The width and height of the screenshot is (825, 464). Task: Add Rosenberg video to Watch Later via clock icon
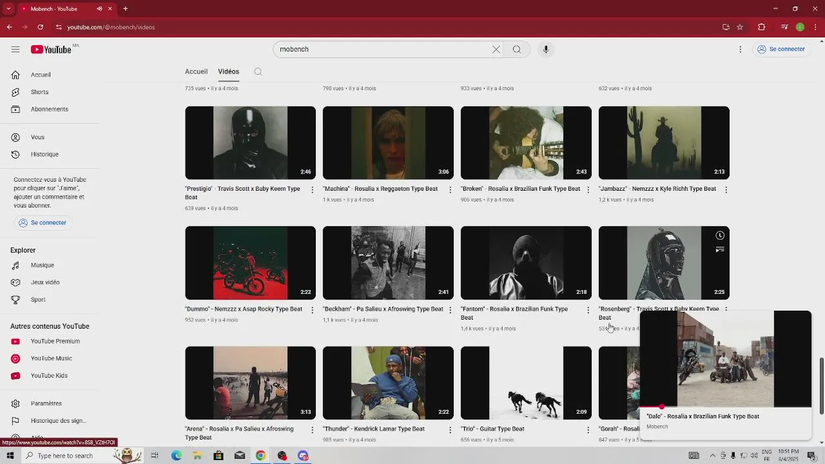click(x=720, y=235)
